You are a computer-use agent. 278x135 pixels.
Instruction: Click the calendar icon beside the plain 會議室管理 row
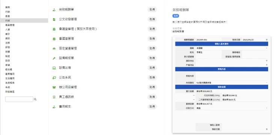pos(54,39)
